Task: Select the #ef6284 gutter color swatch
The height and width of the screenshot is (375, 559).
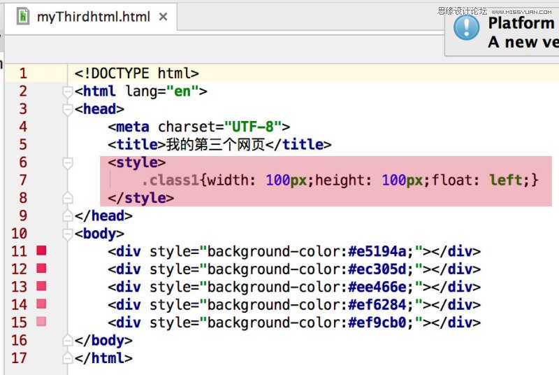Action: 42,304
